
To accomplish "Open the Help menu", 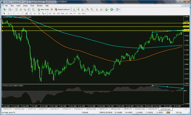I will 47,6.
